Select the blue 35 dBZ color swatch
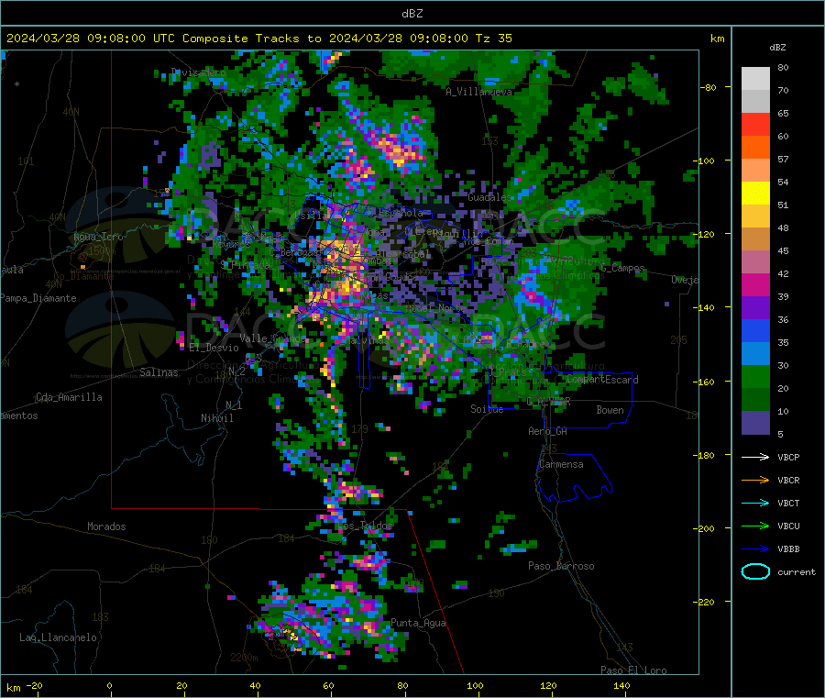 755,330
